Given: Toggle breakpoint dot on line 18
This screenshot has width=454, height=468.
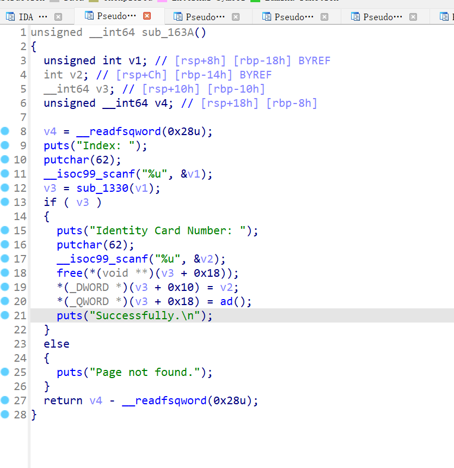Looking at the screenshot, I should point(5,273).
